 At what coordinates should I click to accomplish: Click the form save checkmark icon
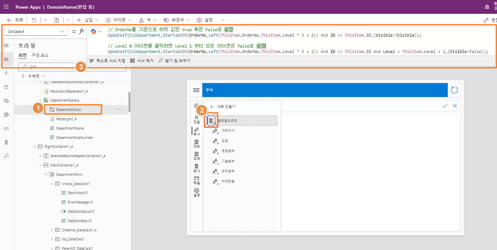pos(445,106)
